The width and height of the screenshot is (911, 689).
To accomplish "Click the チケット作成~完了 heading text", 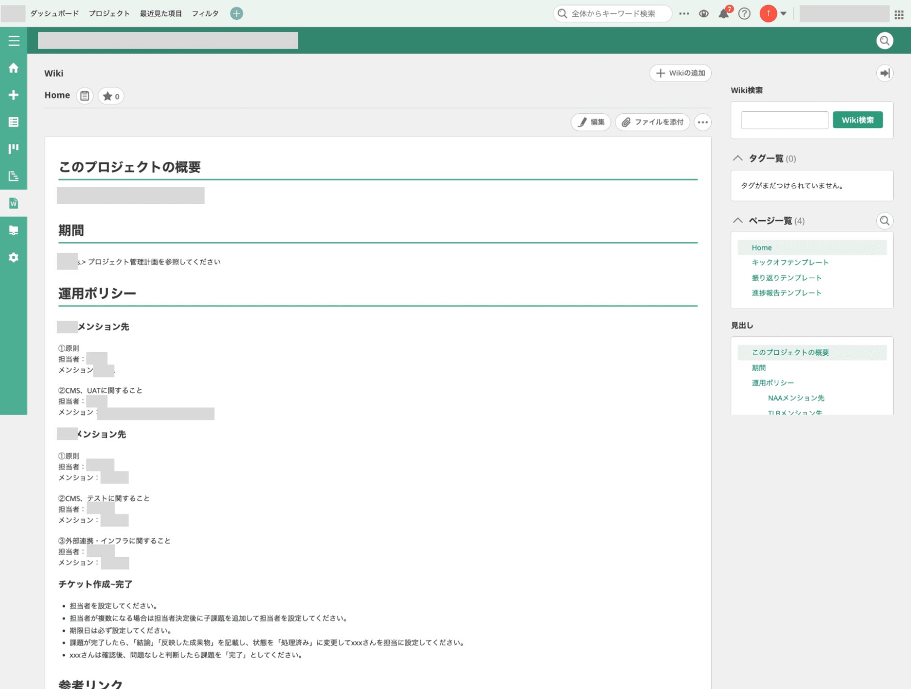I will 95,584.
